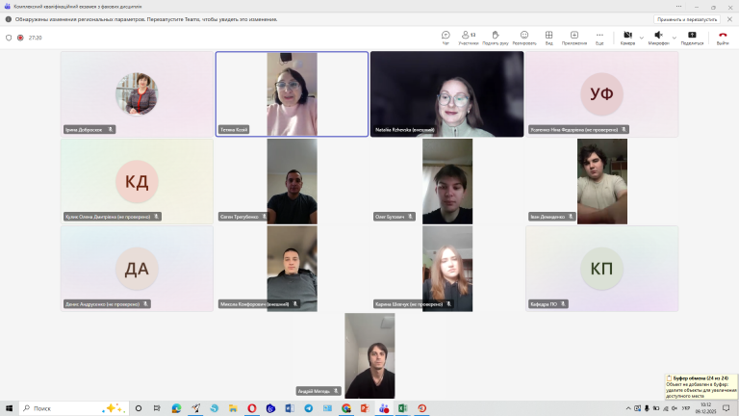The width and height of the screenshot is (739, 416).
Task: Dismiss the regional settings notification banner
Action: coord(728,19)
